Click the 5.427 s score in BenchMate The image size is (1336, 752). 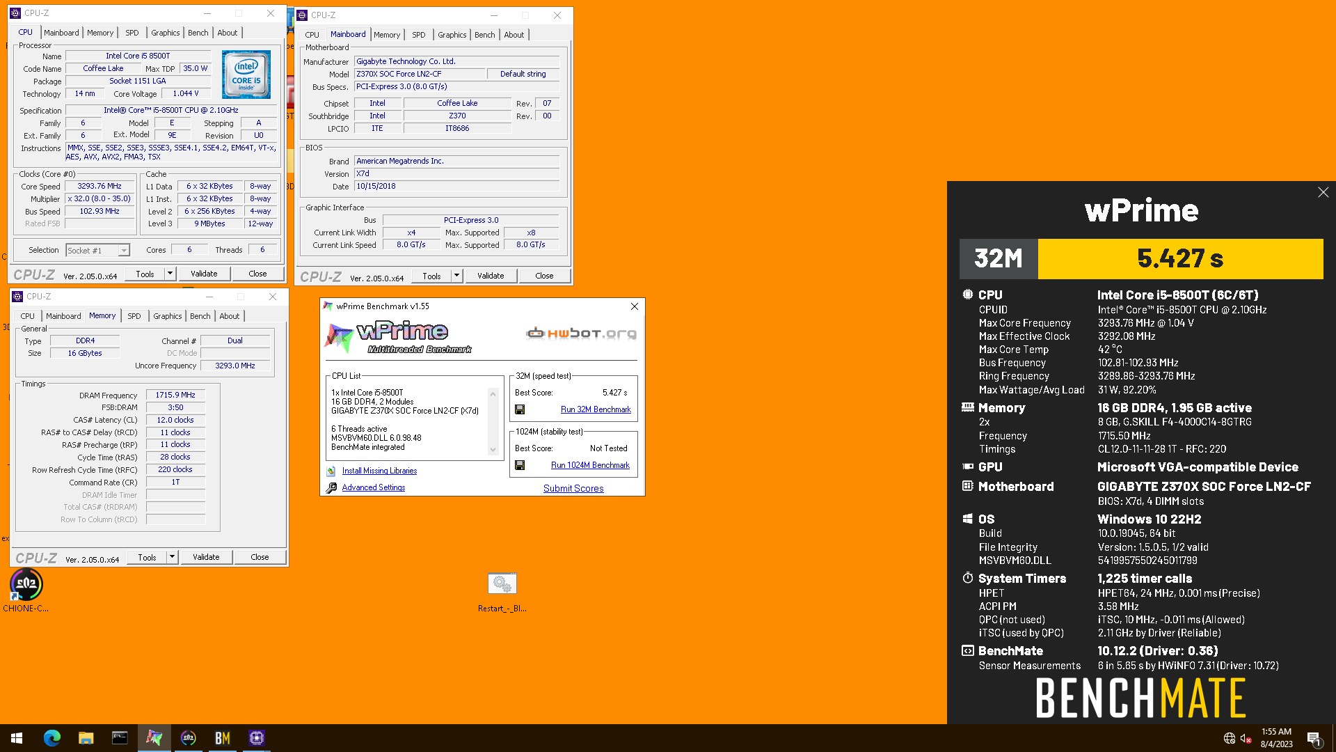(1180, 259)
